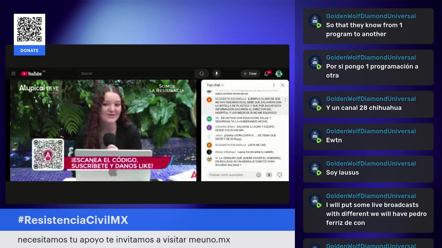Click YouTube chat message from Eloisa Villalvazo
The width and height of the screenshot is (442, 248).
point(244,152)
